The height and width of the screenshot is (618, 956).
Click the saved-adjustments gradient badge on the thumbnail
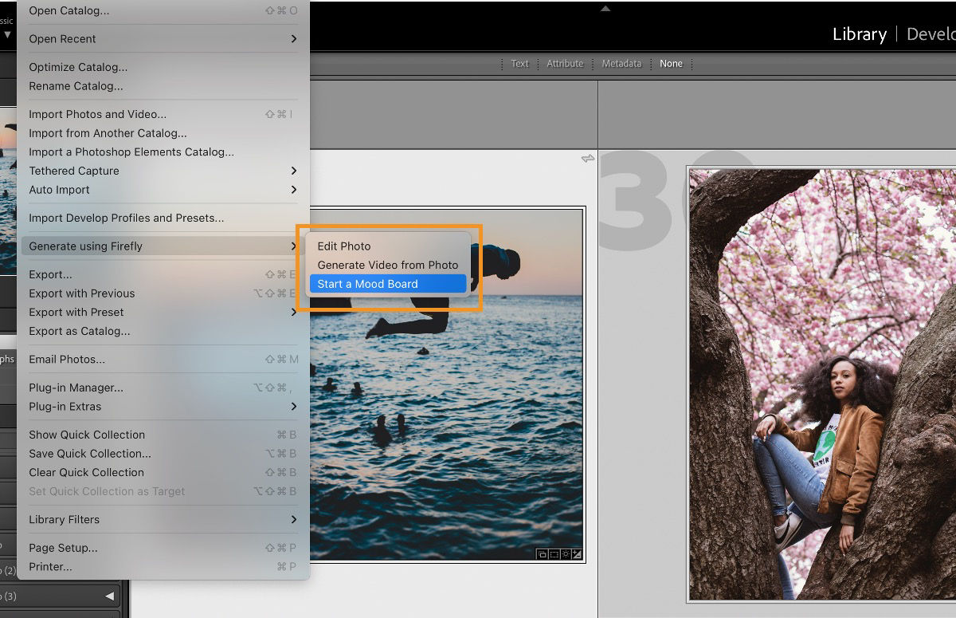576,553
